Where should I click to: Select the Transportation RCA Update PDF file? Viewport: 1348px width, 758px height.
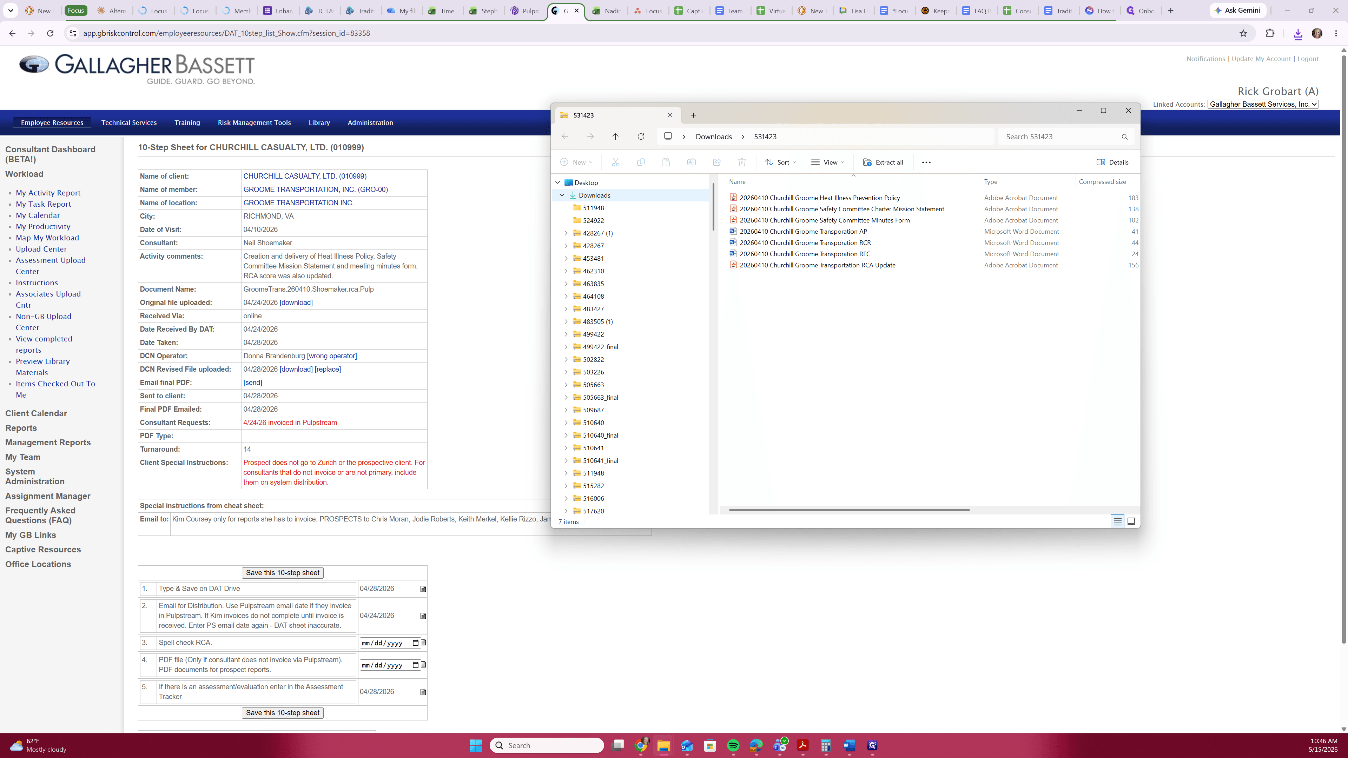(817, 265)
